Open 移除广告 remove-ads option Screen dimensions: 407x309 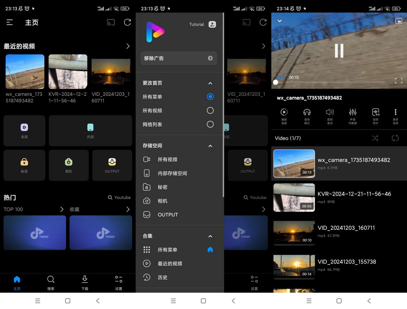click(179, 58)
